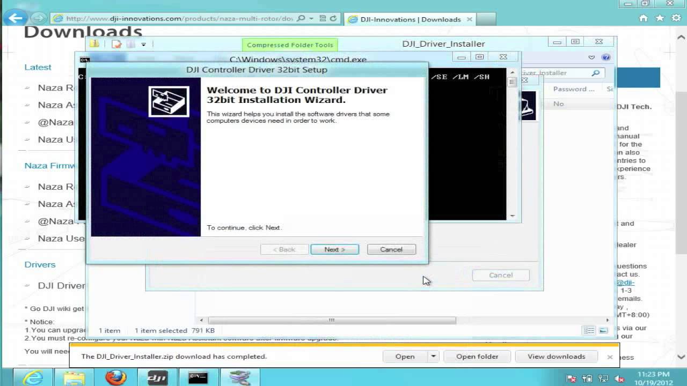Select the DJI-Innovations | Downloads tab
Image resolution: width=687 pixels, height=386 pixels.
(411, 19)
